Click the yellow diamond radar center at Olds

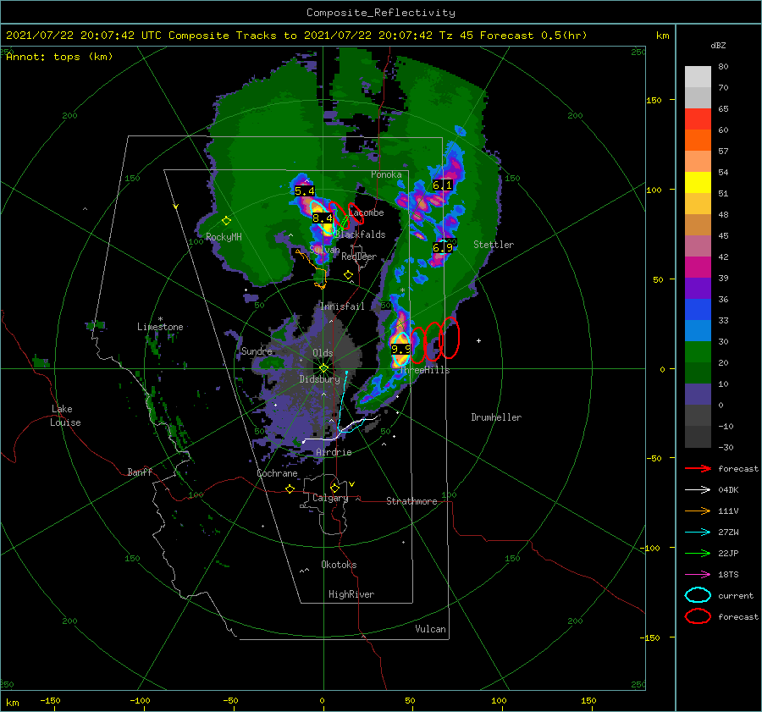click(323, 368)
